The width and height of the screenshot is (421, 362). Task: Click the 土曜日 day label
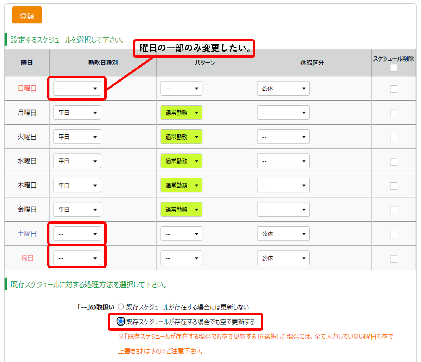point(27,234)
